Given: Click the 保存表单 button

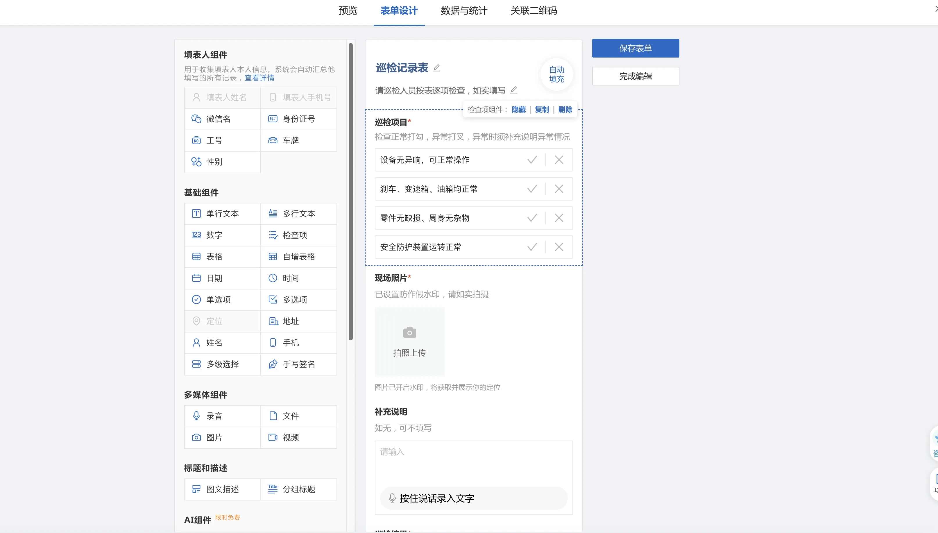Looking at the screenshot, I should 635,48.
